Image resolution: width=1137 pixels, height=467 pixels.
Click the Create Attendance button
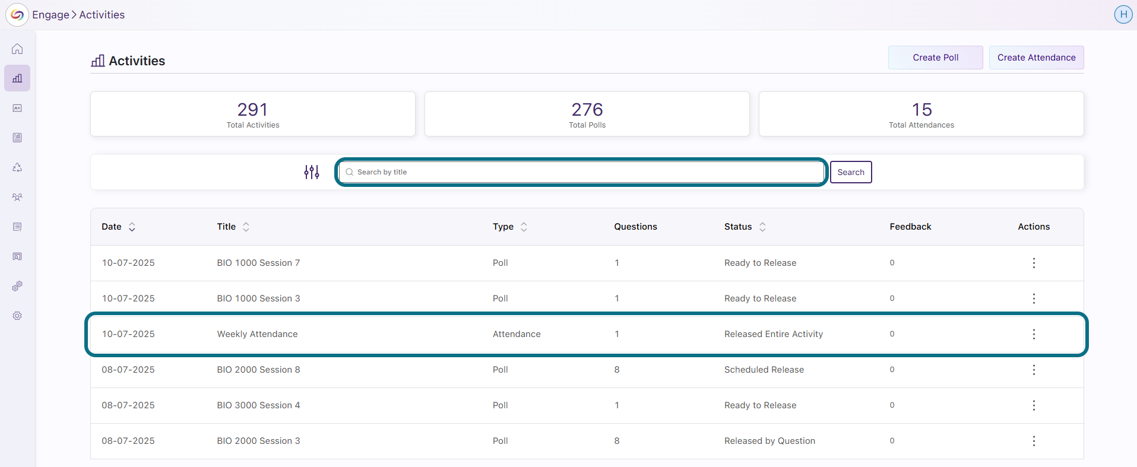[x=1037, y=58]
